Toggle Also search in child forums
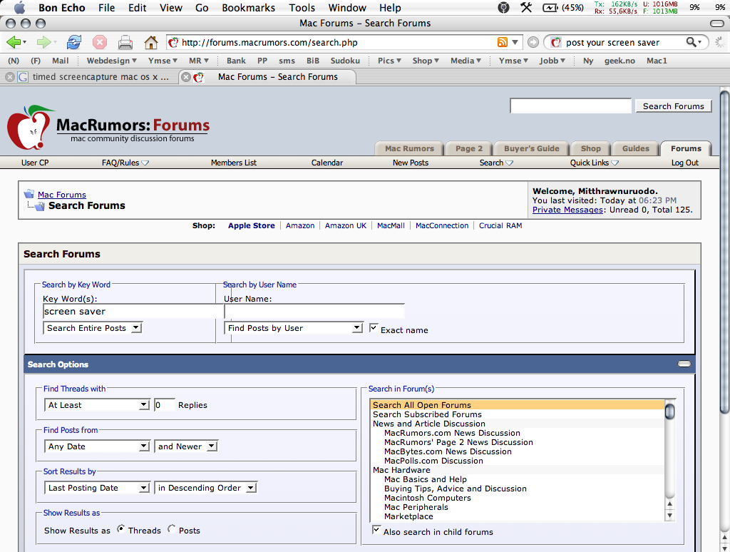 376,530
